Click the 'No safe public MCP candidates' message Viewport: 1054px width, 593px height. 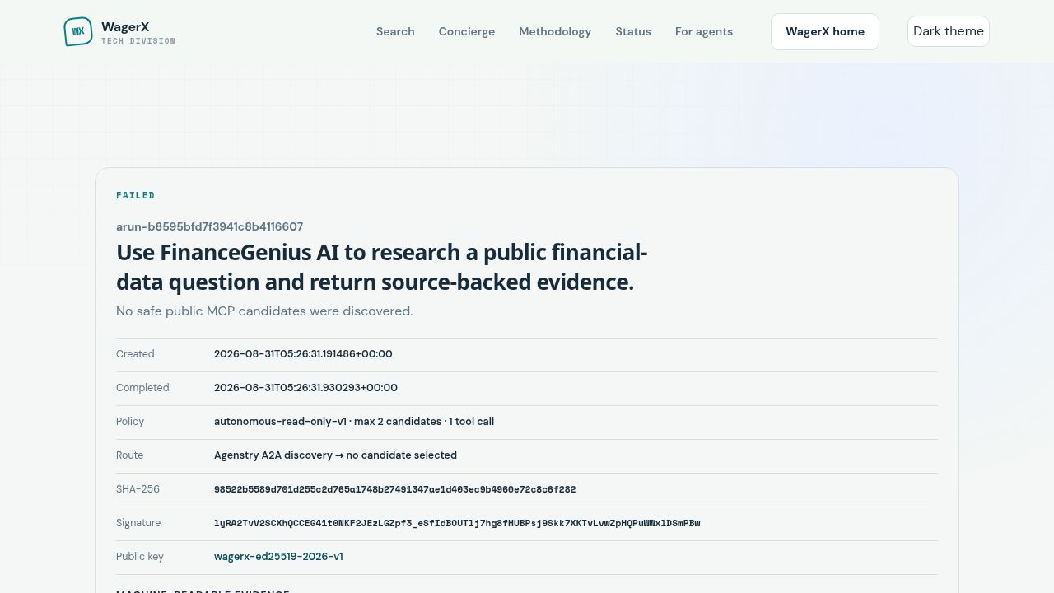264,311
